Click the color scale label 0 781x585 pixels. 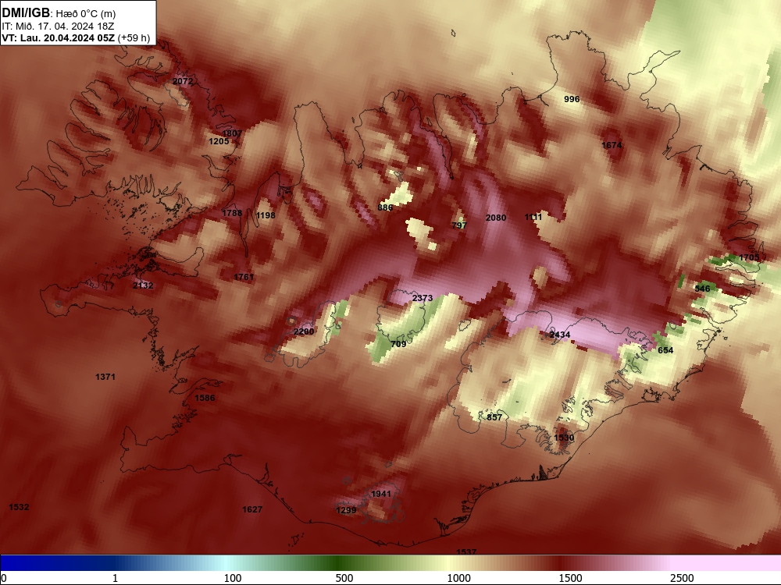point(4,578)
